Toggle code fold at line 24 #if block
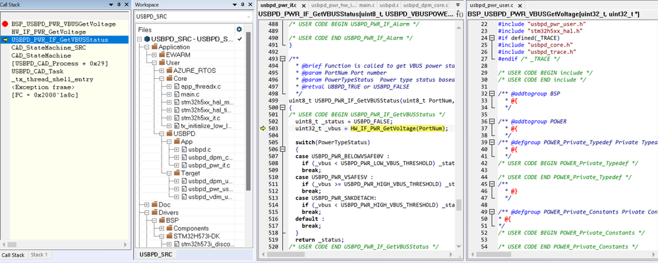Viewport: 658px width, 263px height. click(492, 38)
